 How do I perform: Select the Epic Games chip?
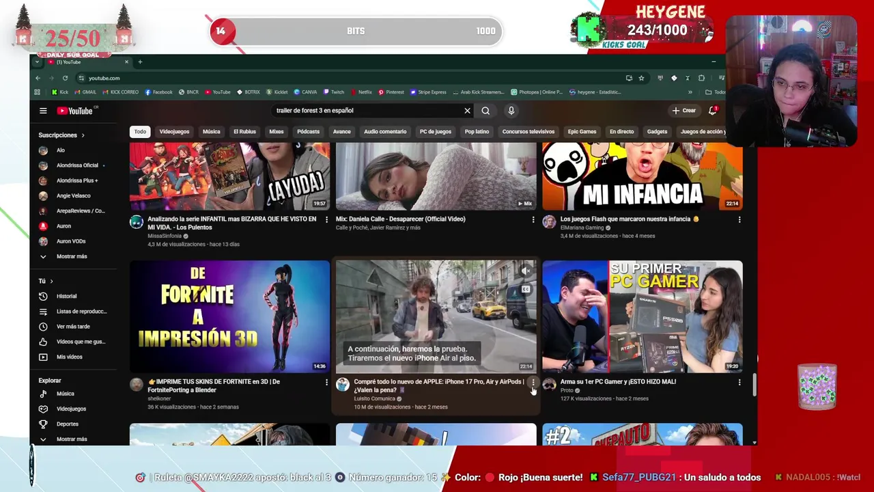582,132
